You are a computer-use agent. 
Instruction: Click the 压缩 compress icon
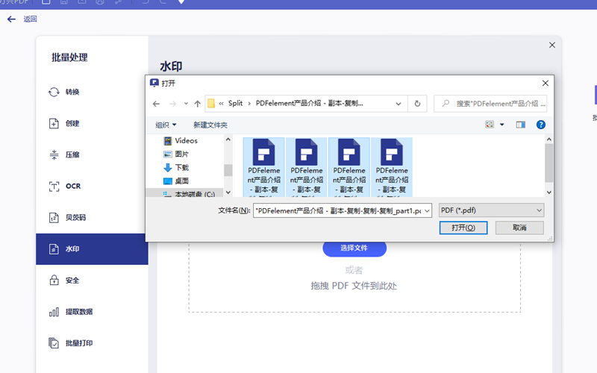tap(54, 155)
